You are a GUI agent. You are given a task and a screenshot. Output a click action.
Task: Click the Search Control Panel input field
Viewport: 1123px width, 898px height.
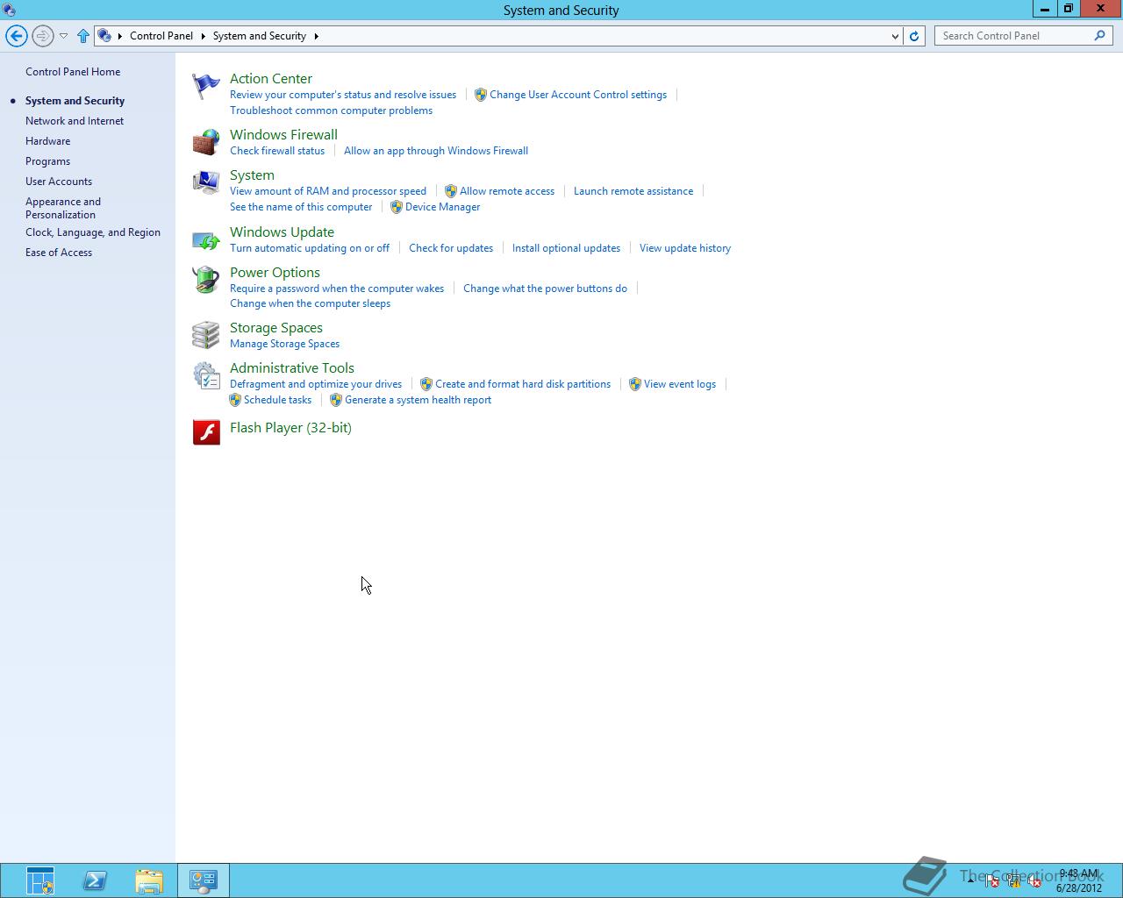pyautogui.click(x=1014, y=36)
